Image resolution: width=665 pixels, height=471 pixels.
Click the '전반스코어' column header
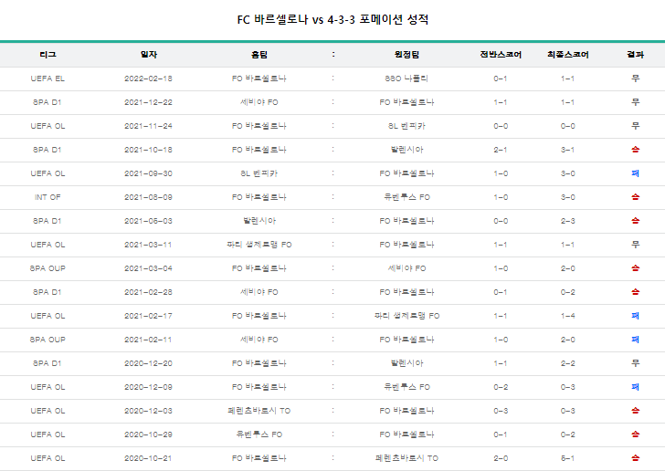(x=501, y=54)
